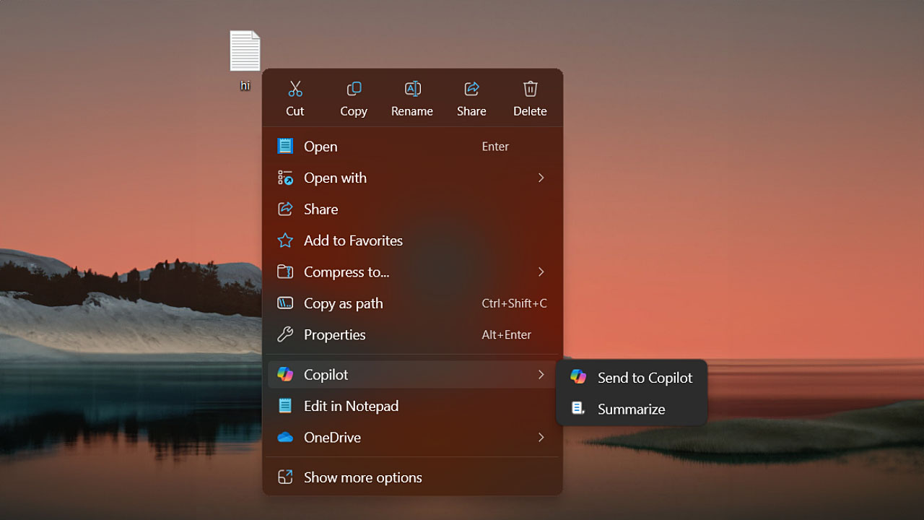This screenshot has width=924, height=520.
Task: Expand the OneDrive submenu arrow
Action: point(541,437)
